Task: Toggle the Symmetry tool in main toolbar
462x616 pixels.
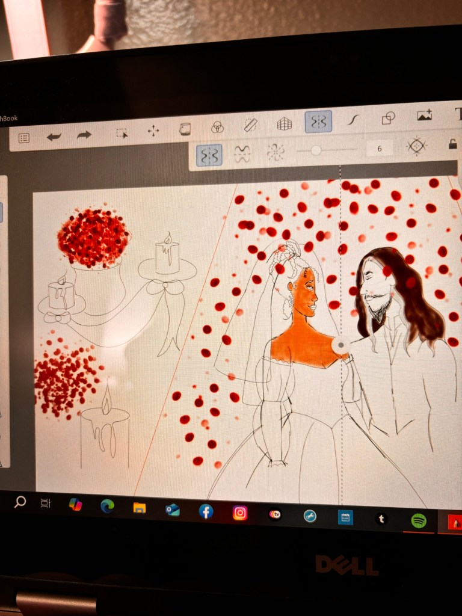Action: (318, 122)
